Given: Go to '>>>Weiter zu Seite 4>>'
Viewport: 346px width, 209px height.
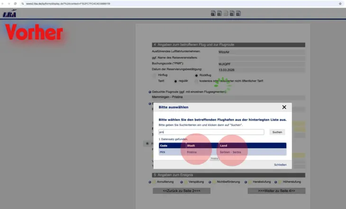Looking at the screenshot, I should [276, 191].
